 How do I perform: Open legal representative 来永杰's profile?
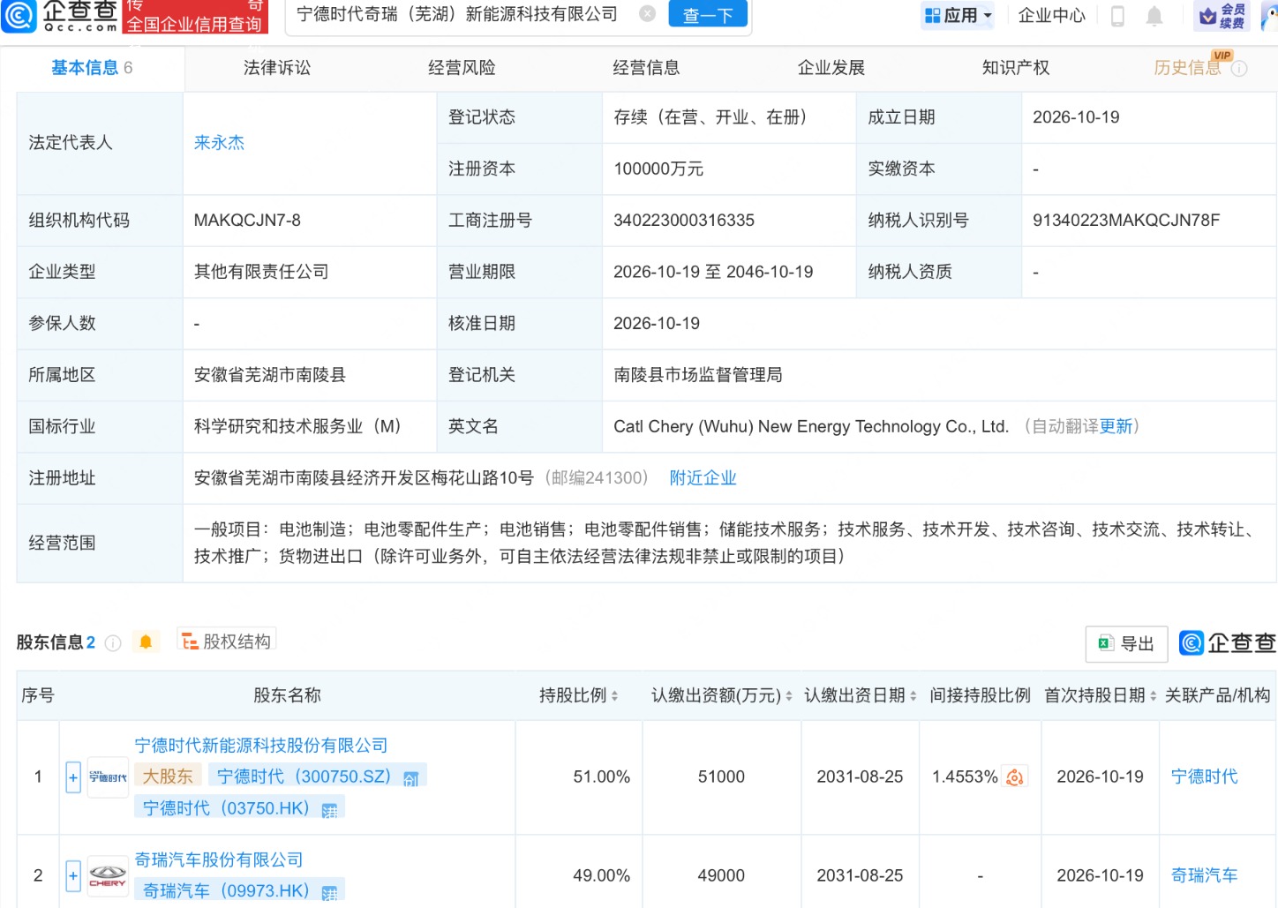[x=219, y=143]
